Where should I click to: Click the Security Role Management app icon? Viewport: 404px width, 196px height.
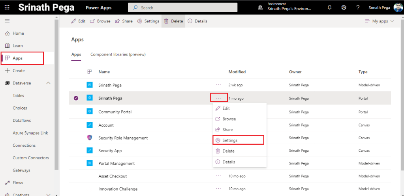[90, 138]
